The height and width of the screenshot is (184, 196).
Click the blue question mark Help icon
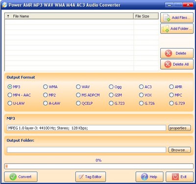point(145,177)
